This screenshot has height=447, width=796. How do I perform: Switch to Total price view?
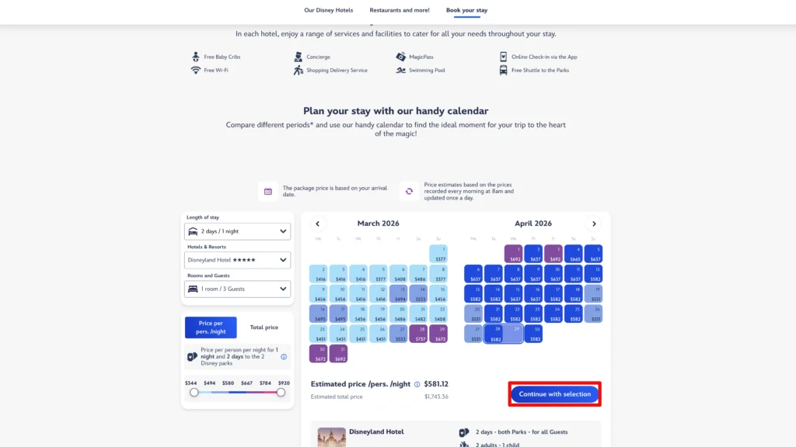pyautogui.click(x=264, y=327)
